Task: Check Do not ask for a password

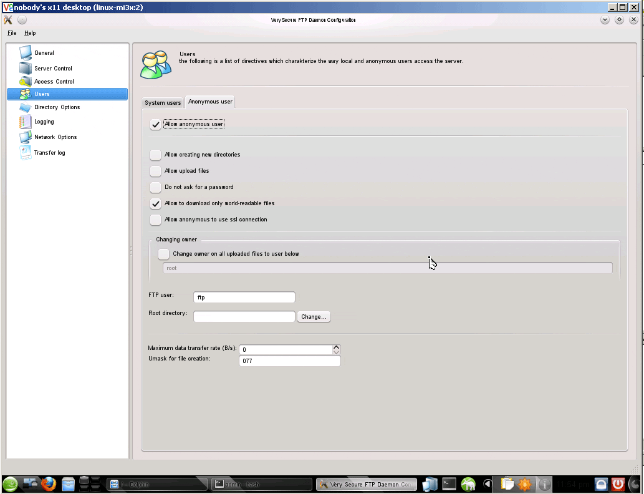Action: point(155,187)
